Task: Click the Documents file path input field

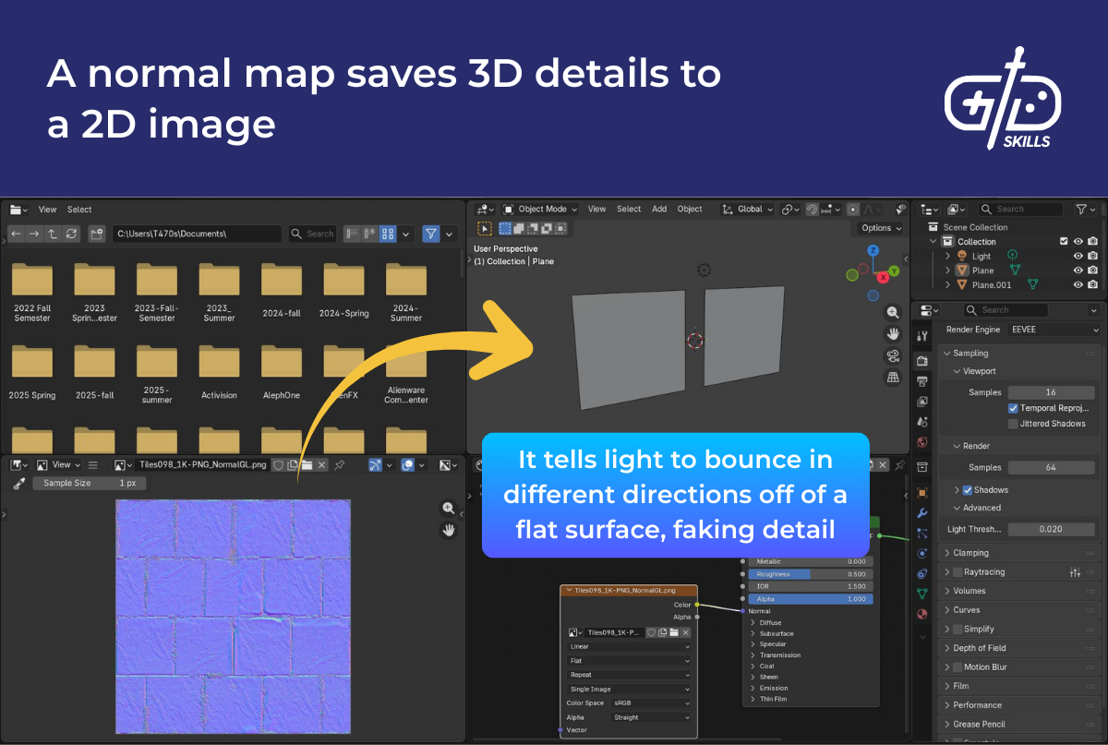Action: tap(197, 234)
